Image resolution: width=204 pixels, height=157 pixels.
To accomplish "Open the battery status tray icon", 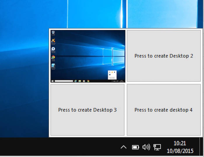I will coord(136,147).
